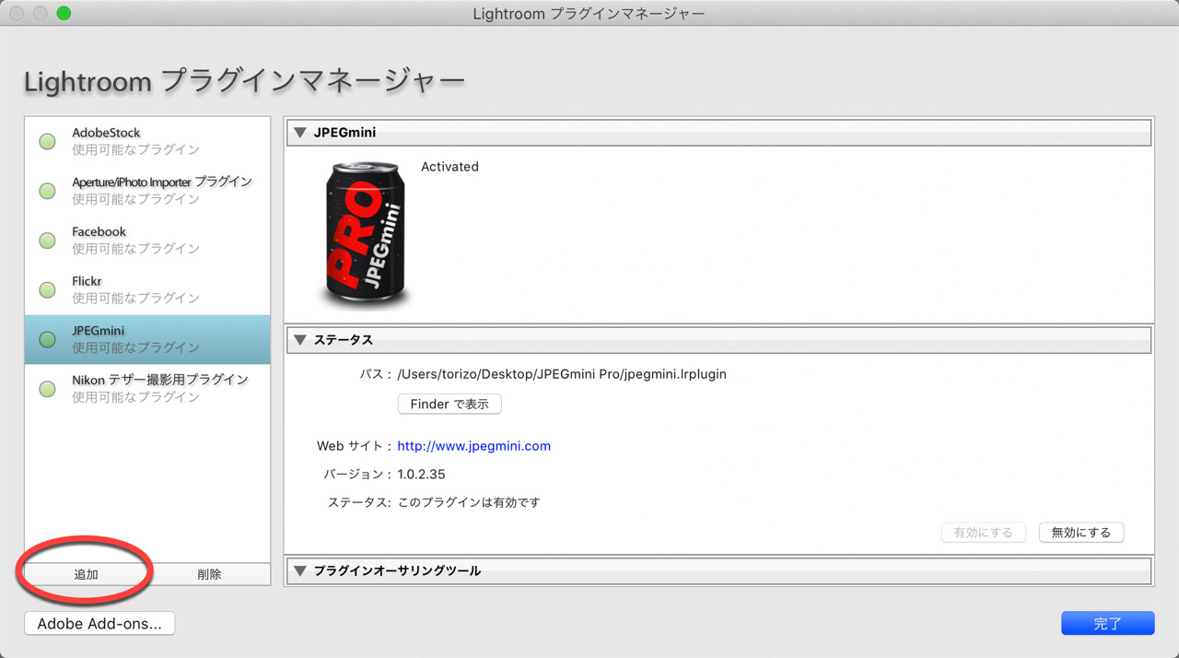
Task: Collapse the プラグインオーサリングツール section triangle
Action: point(300,571)
